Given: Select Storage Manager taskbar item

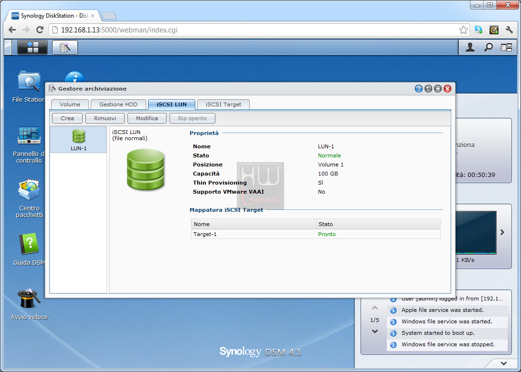Looking at the screenshot, I should click(x=65, y=47).
